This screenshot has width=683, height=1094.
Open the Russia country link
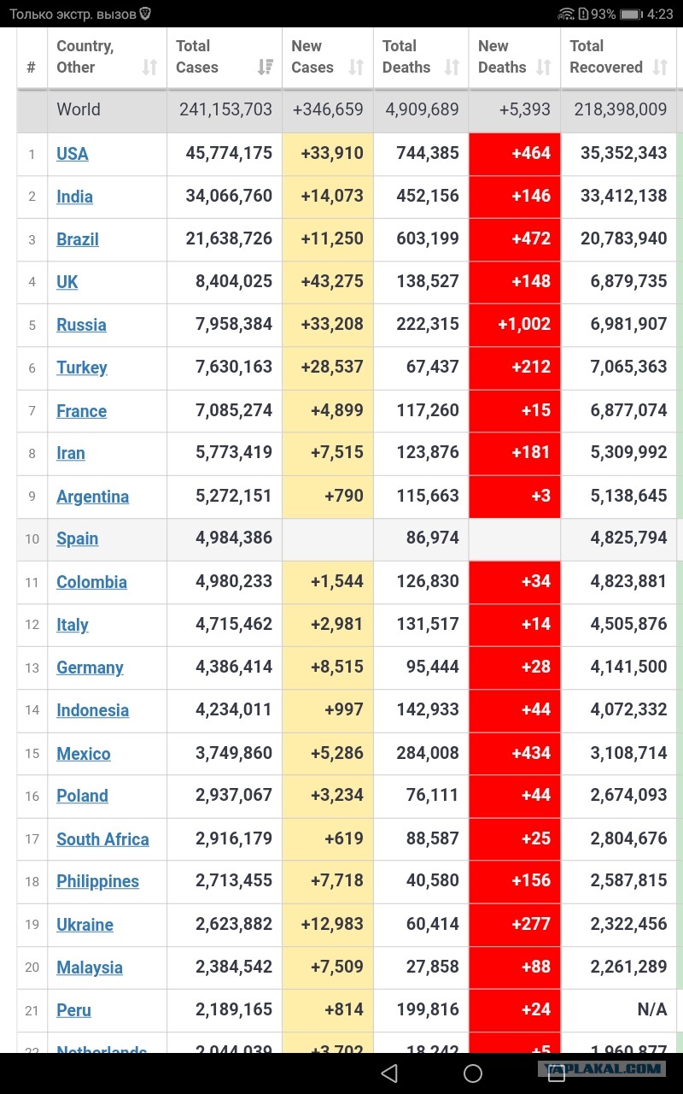pyautogui.click(x=81, y=325)
